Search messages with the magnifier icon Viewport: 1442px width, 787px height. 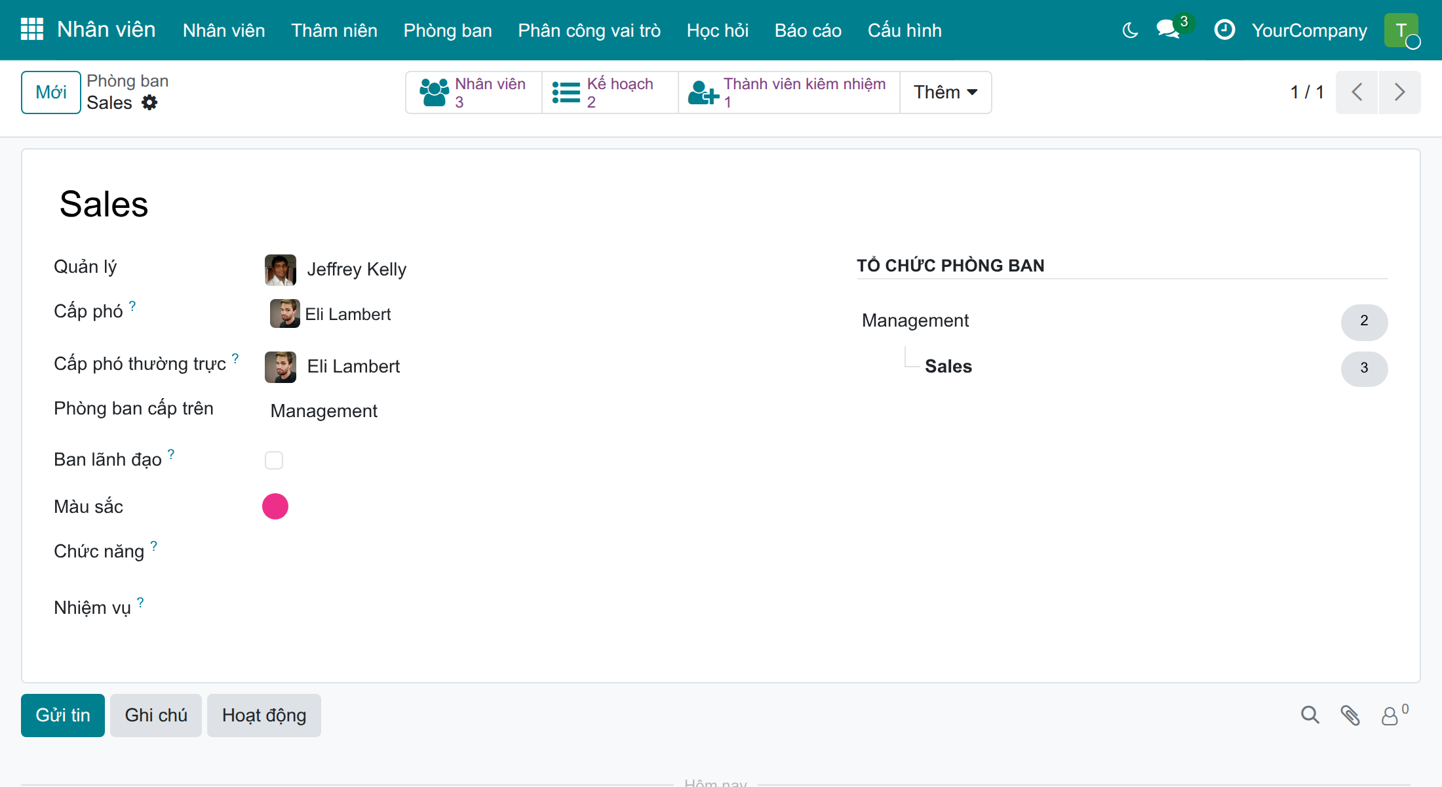click(x=1310, y=715)
